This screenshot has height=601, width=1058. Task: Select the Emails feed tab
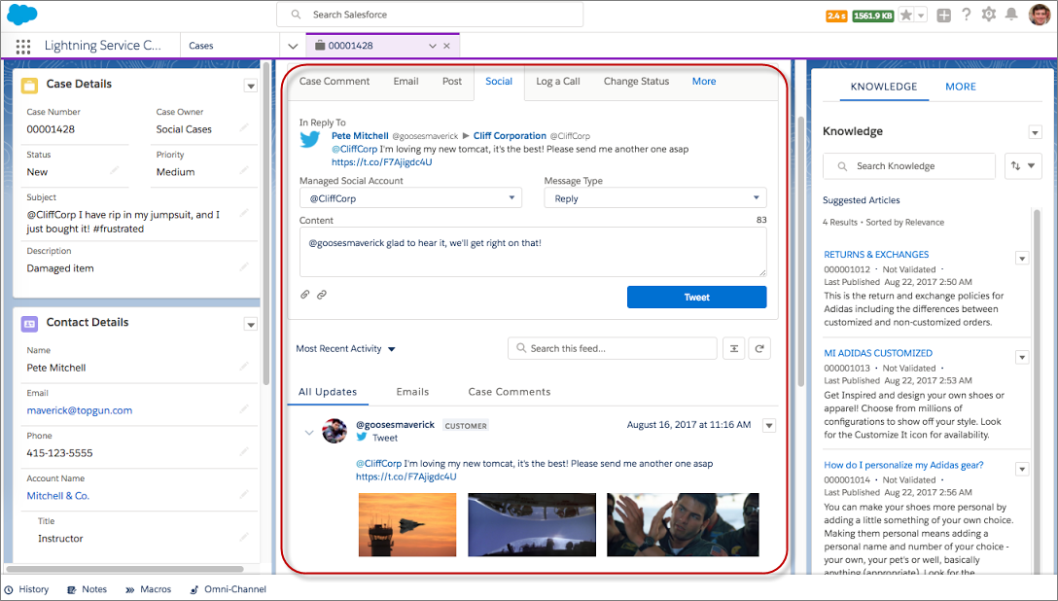coord(412,392)
